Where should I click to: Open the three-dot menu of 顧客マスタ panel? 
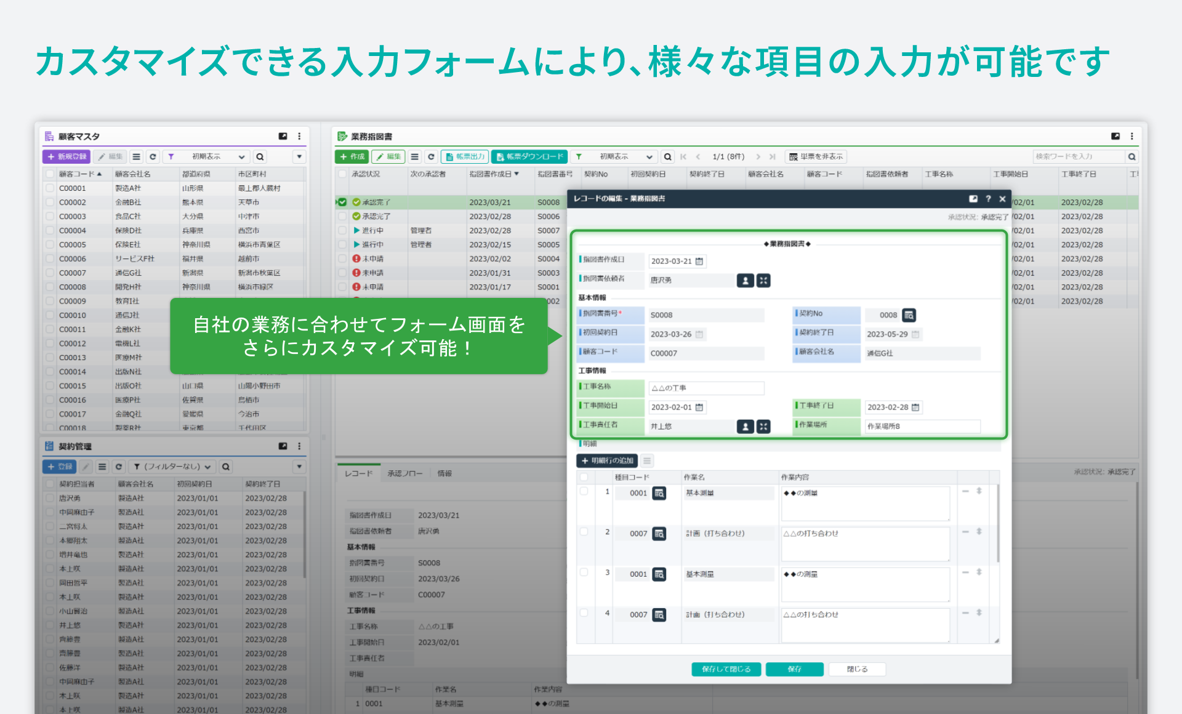[x=299, y=136]
